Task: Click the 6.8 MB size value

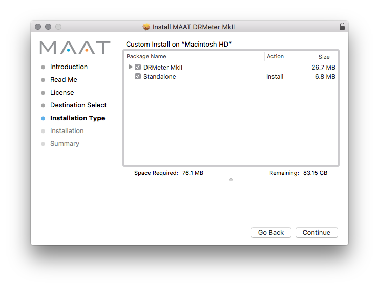Action: 325,77
